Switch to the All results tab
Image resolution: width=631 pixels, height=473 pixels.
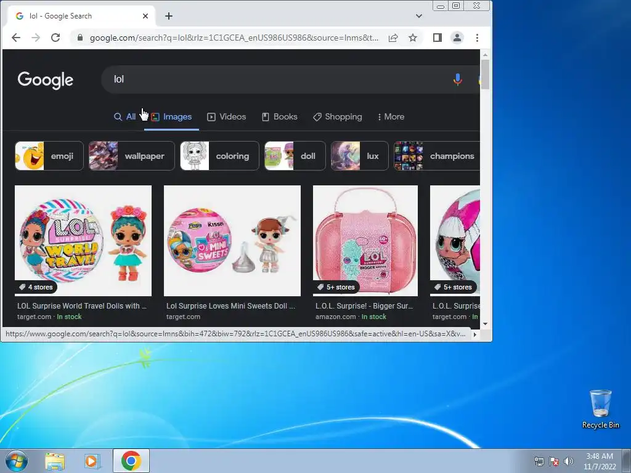(124, 116)
